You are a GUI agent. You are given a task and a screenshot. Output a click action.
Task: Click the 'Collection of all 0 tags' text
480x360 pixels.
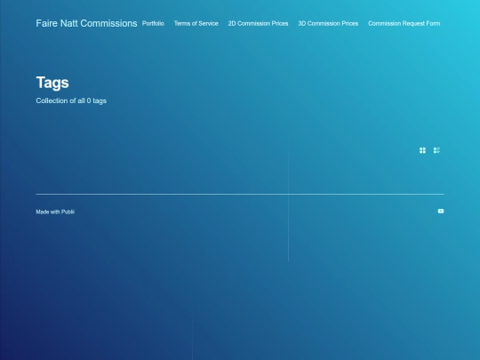[71, 100]
